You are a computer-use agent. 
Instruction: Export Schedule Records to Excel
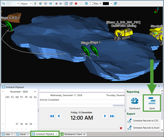point(143,128)
